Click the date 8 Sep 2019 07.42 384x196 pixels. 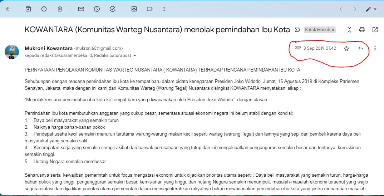point(320,49)
